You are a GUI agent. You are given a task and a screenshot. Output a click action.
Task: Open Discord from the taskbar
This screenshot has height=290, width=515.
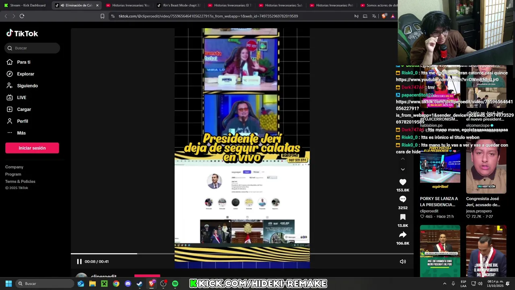coord(128,284)
